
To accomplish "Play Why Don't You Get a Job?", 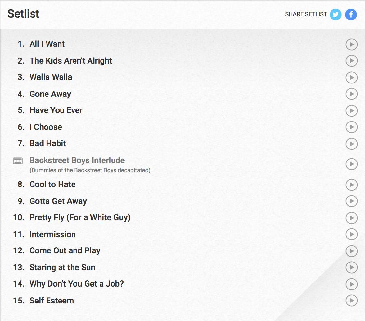I will (x=351, y=284).
